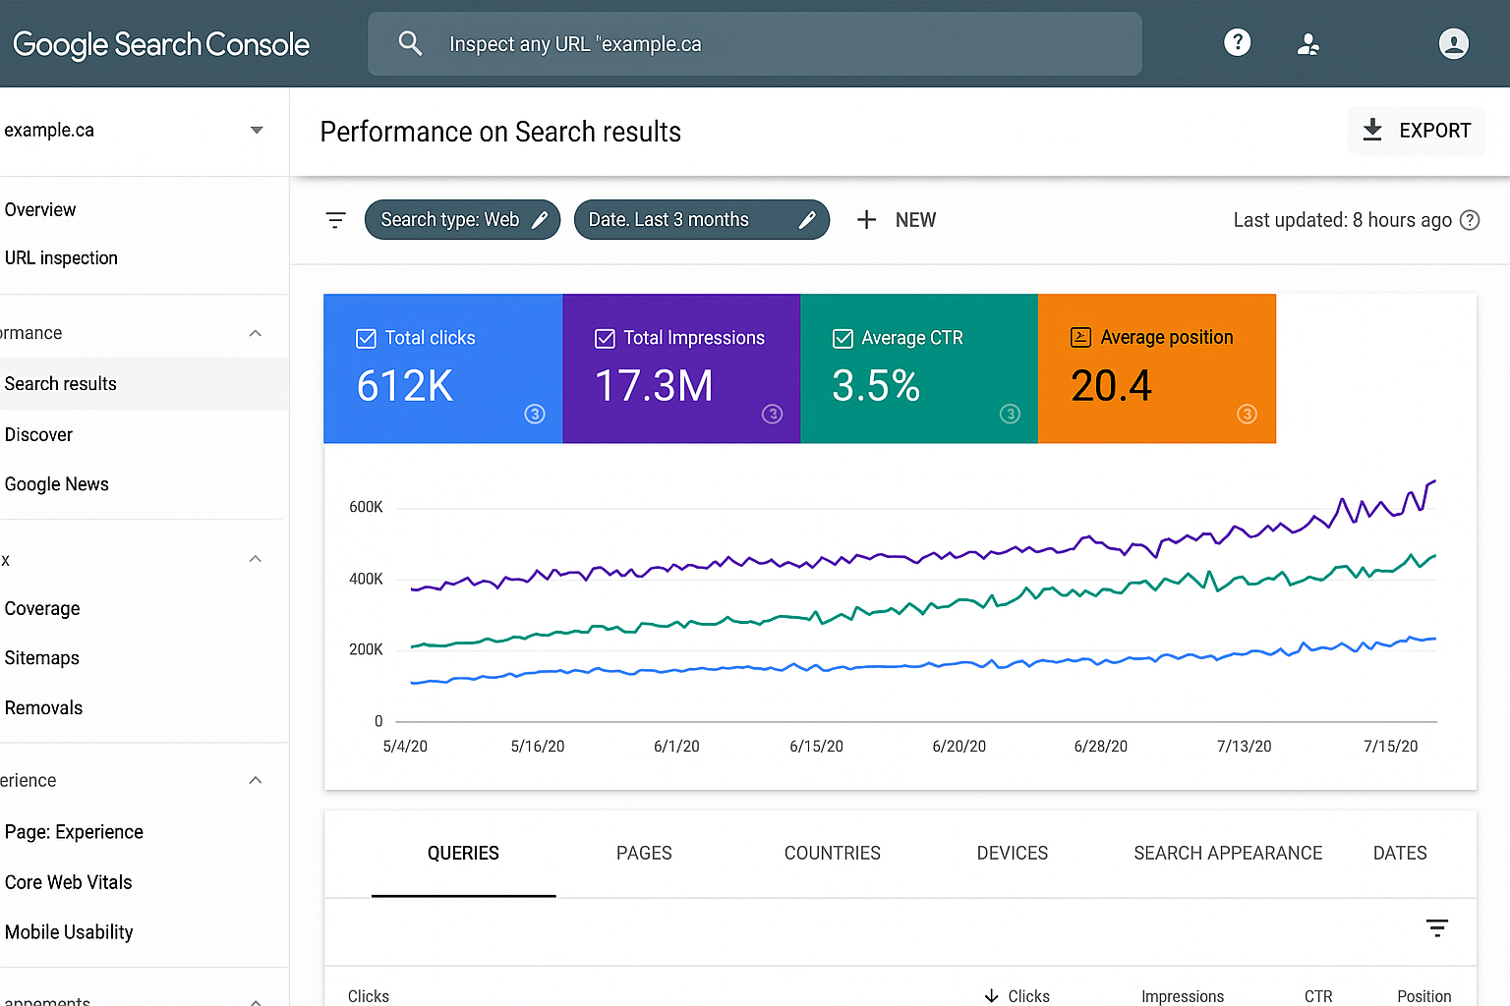Image resolution: width=1510 pixels, height=1006 pixels.
Task: Open the example.ca property dropdown
Action: pyautogui.click(x=256, y=130)
